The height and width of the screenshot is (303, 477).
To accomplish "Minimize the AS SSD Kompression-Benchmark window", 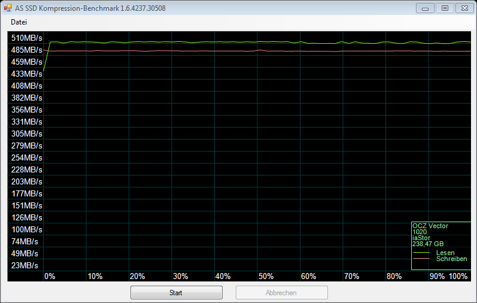I will pyautogui.click(x=425, y=8).
